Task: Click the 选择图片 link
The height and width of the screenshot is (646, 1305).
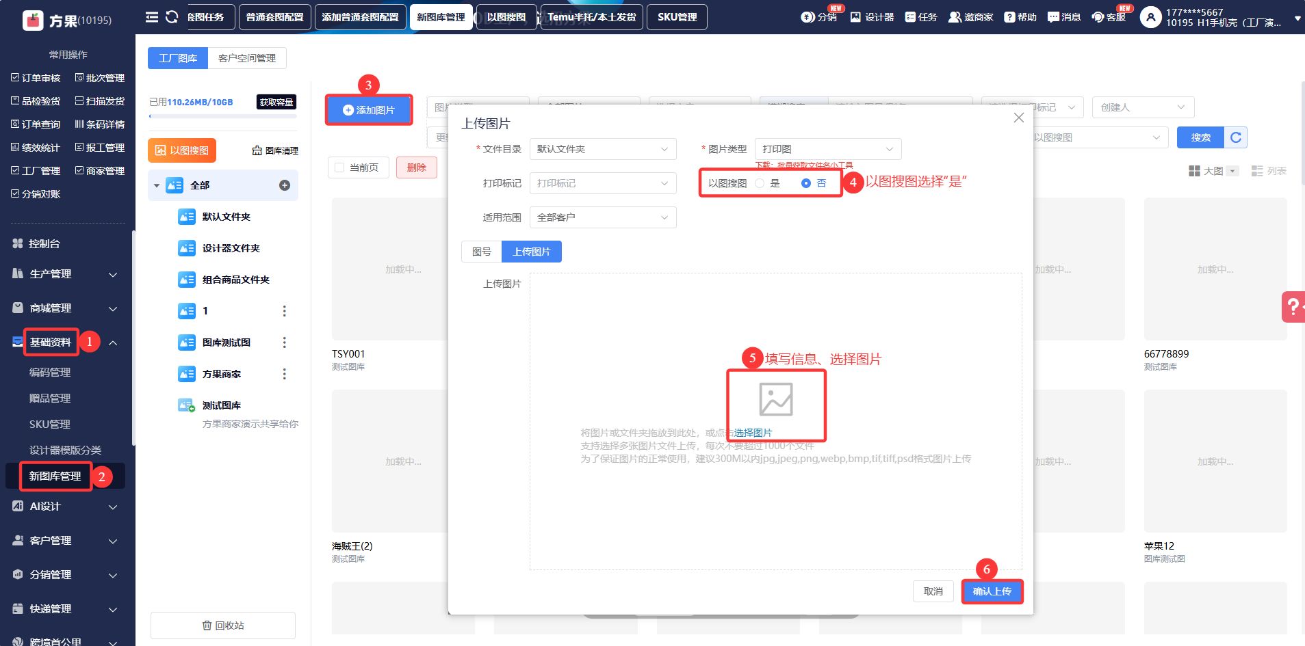Action: (753, 433)
